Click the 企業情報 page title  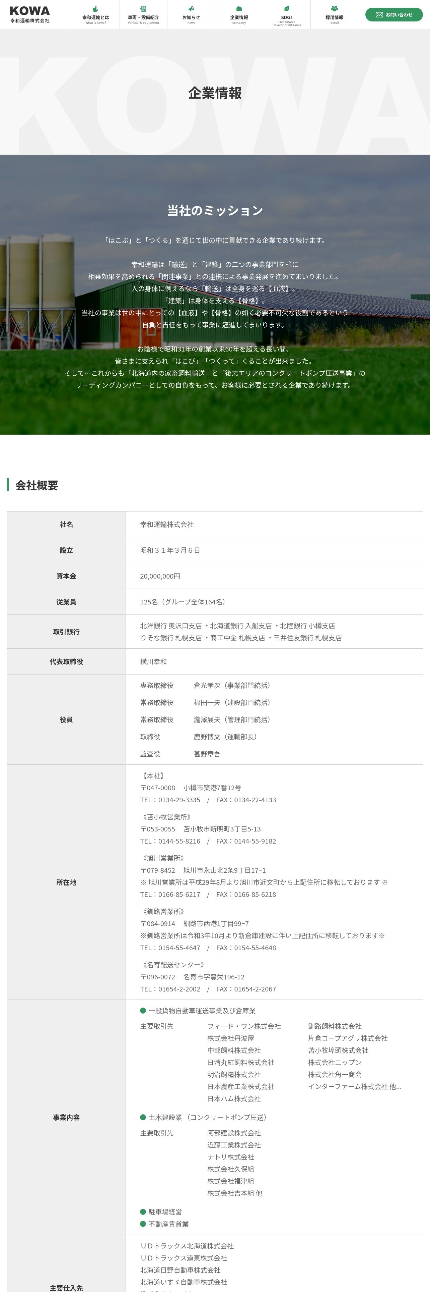(x=215, y=93)
